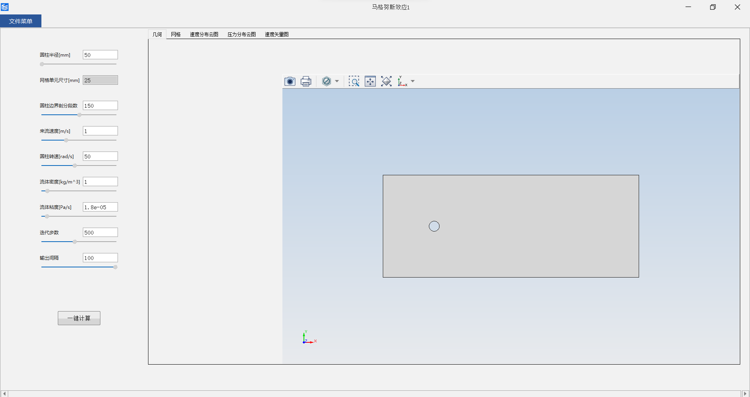Open the display style dropdown arrow
The image size is (750, 397).
[x=337, y=81]
